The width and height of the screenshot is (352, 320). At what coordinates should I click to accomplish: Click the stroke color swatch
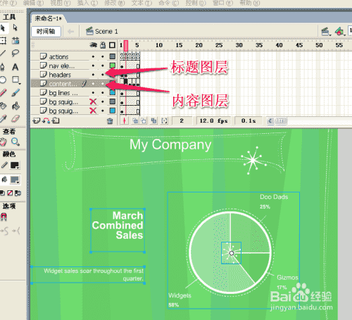click(15, 166)
